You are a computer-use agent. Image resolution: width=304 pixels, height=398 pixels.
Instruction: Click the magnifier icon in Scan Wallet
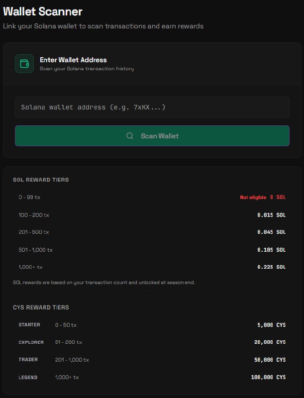(130, 136)
